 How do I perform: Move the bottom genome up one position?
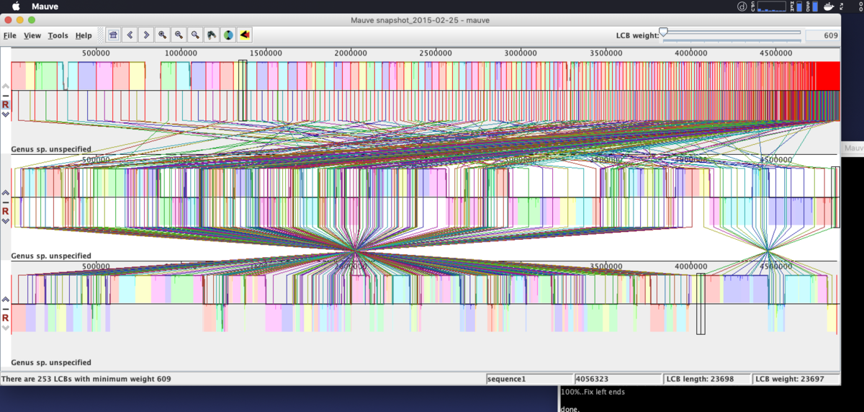6,300
